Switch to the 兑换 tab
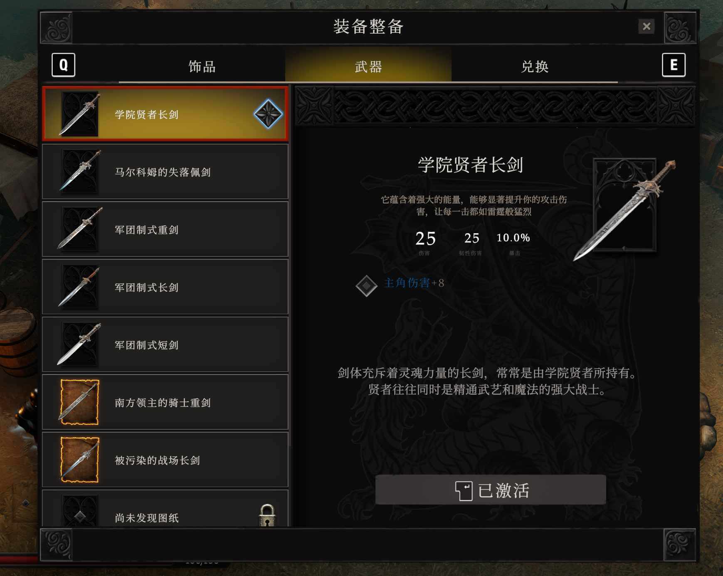723x576 pixels. pos(535,66)
